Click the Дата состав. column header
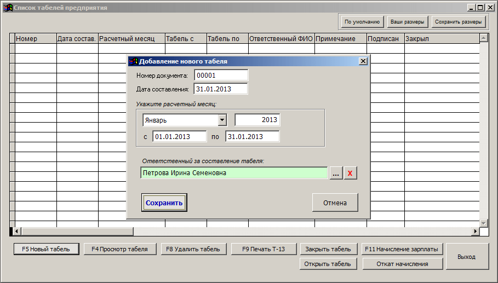Image resolution: width=498 pixels, height=283 pixels. [77, 39]
